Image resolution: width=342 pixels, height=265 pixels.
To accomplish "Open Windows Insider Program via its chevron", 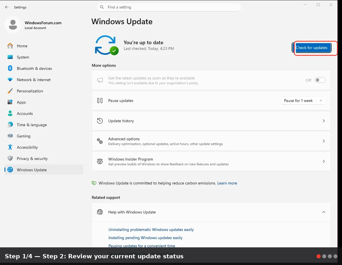I will (x=324, y=162).
